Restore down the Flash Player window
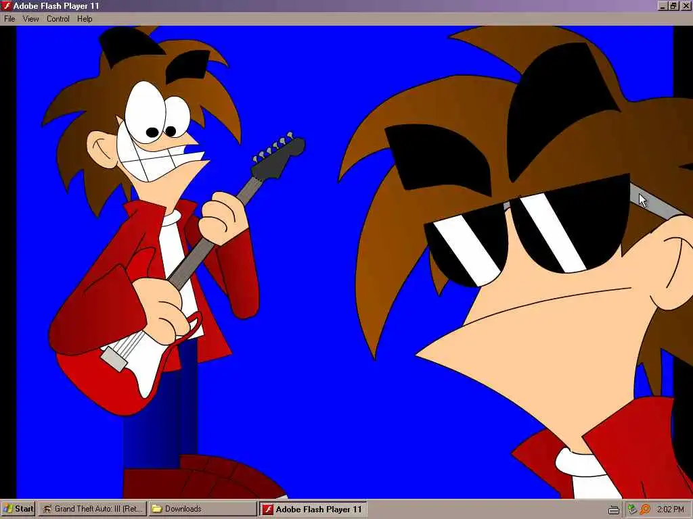This screenshot has width=693, height=519. coord(673,6)
